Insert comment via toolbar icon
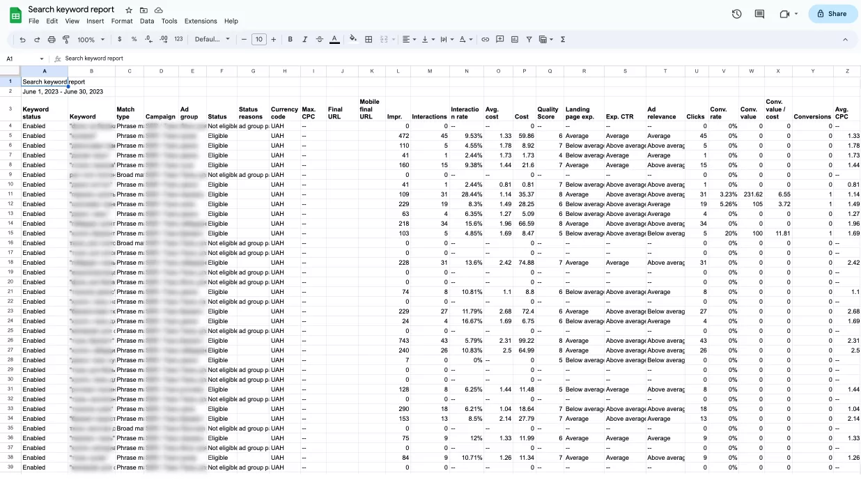Screen dimensions: 861x480 (500, 40)
